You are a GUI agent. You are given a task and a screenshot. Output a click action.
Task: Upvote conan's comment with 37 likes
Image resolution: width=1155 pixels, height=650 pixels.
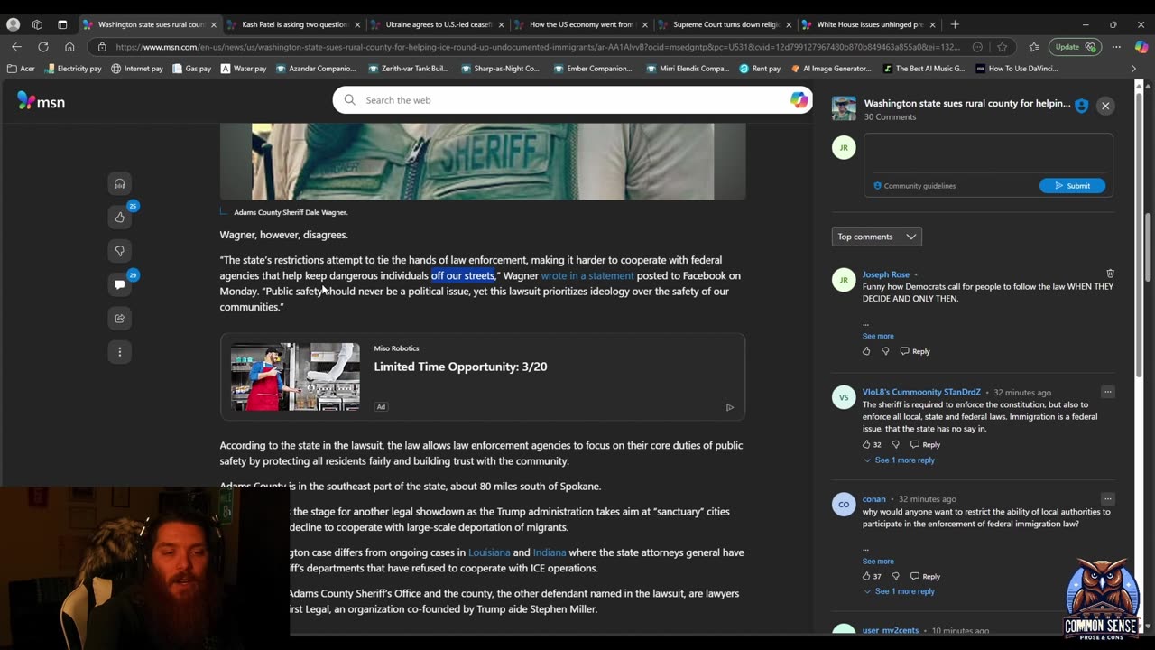pos(866,576)
